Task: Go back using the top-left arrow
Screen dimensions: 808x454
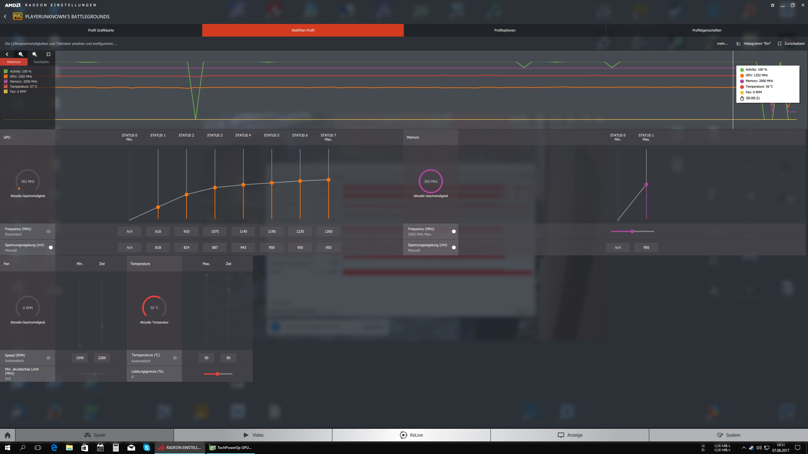Action: pyautogui.click(x=5, y=16)
